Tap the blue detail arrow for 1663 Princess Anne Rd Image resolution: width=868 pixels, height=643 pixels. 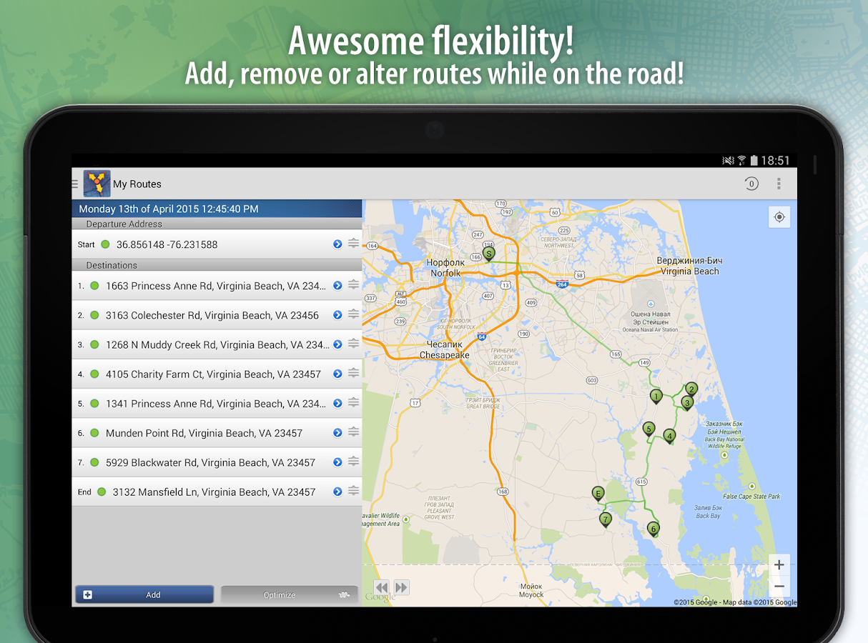[337, 285]
